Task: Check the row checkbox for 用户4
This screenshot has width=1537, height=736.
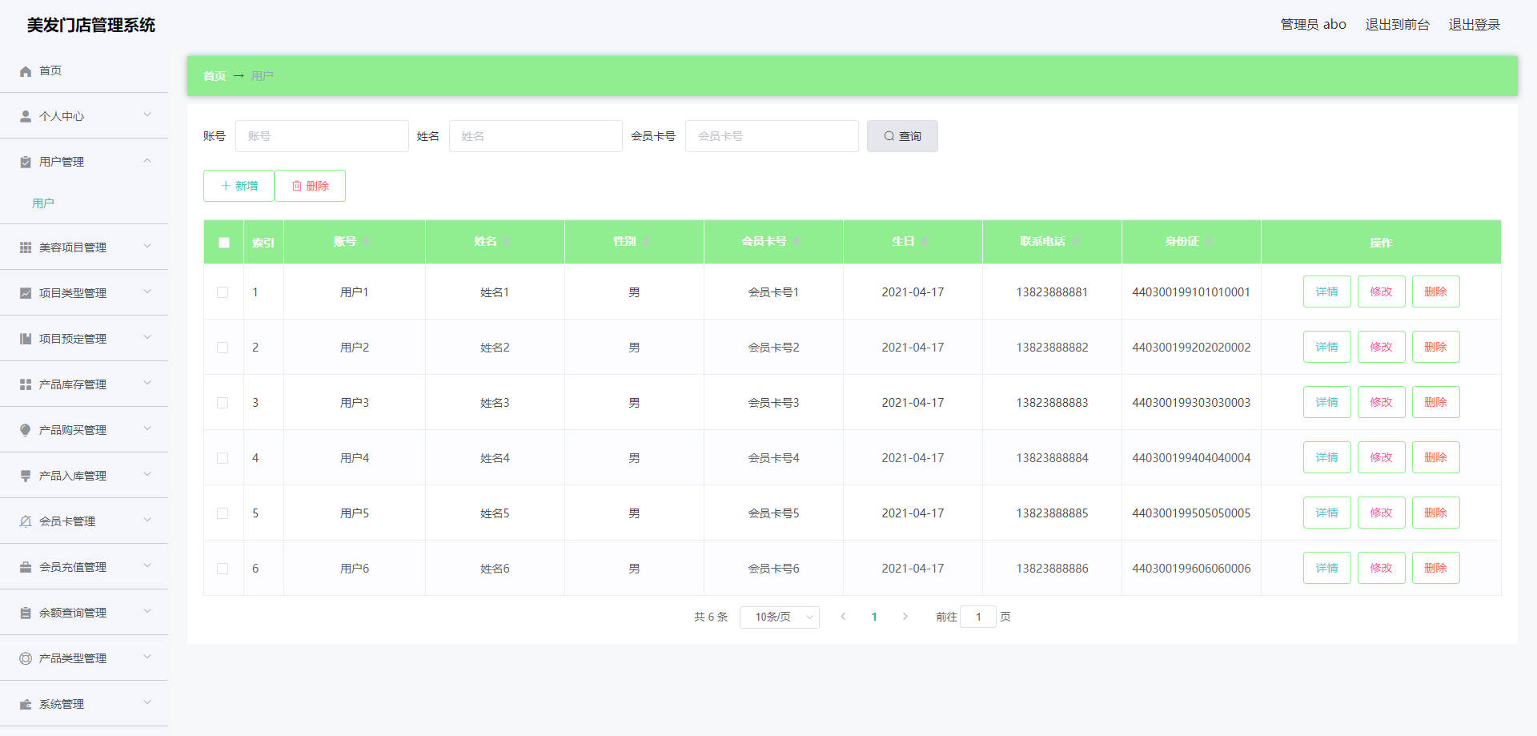Action: 223,458
